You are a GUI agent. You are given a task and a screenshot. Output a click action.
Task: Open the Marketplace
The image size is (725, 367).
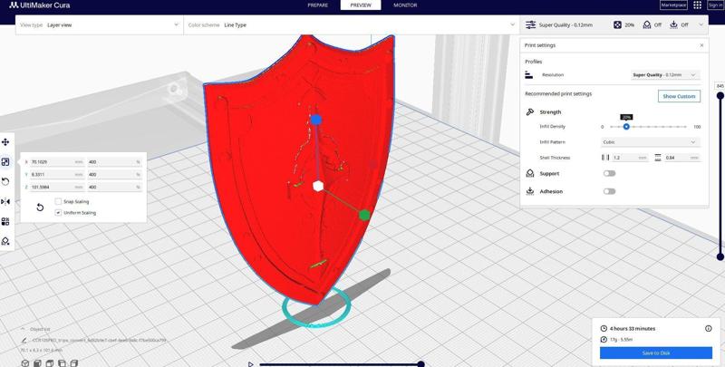673,5
